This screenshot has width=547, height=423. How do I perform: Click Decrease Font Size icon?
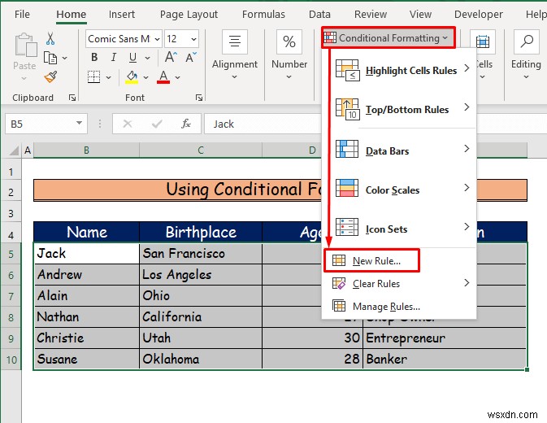pos(191,57)
